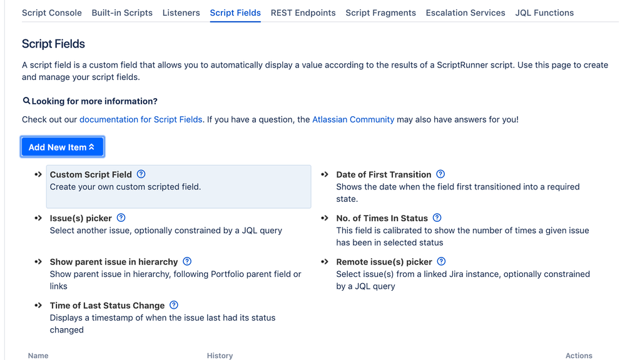Click help icon beside Remote issue(s) picker

pos(442,262)
